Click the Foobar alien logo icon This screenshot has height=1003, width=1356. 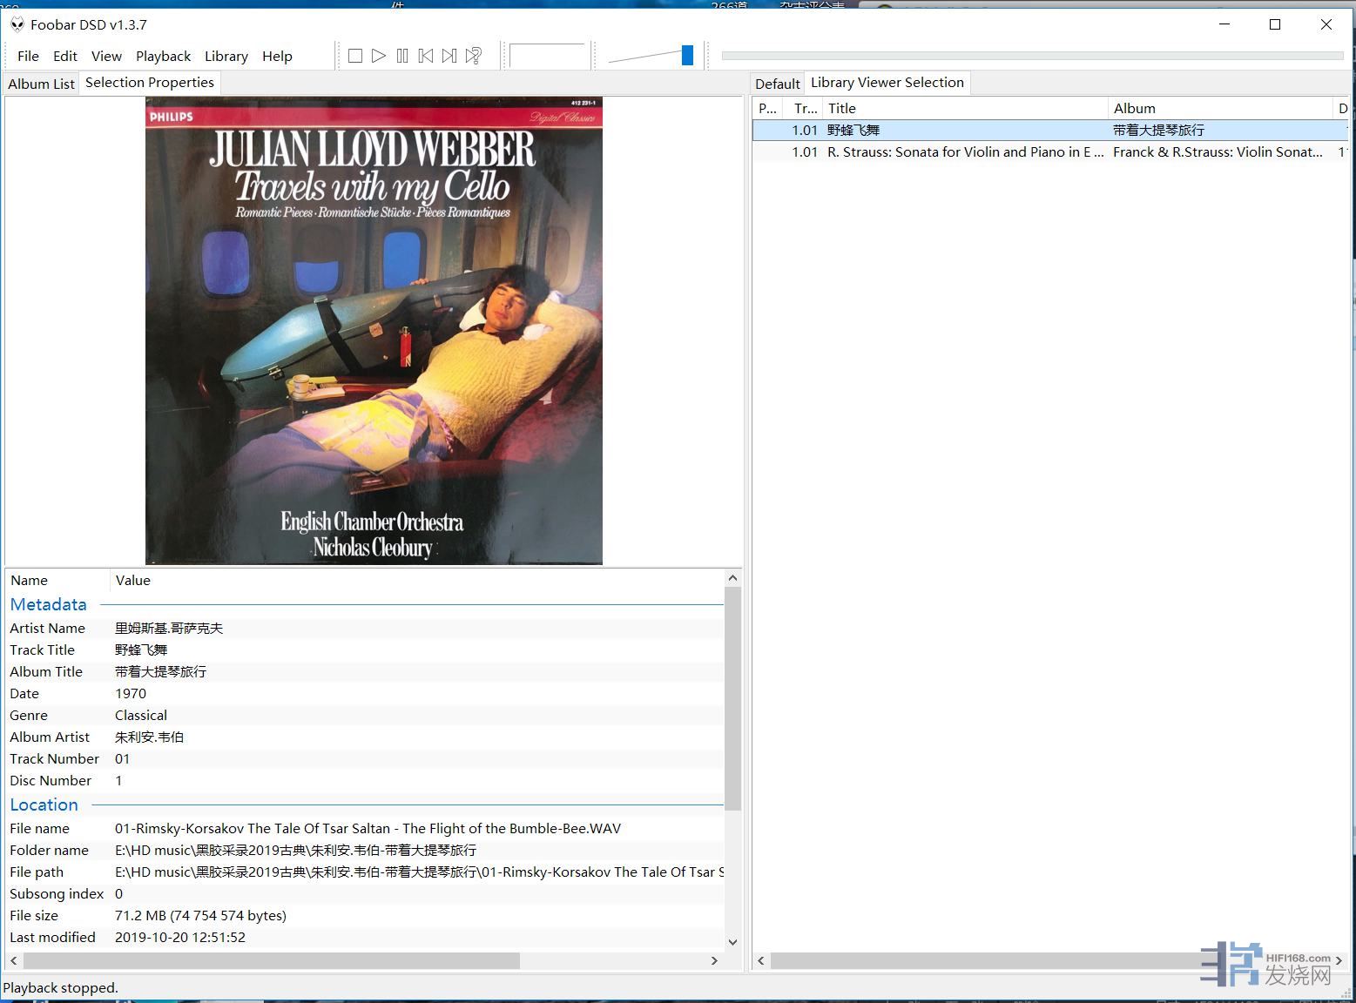point(17,24)
